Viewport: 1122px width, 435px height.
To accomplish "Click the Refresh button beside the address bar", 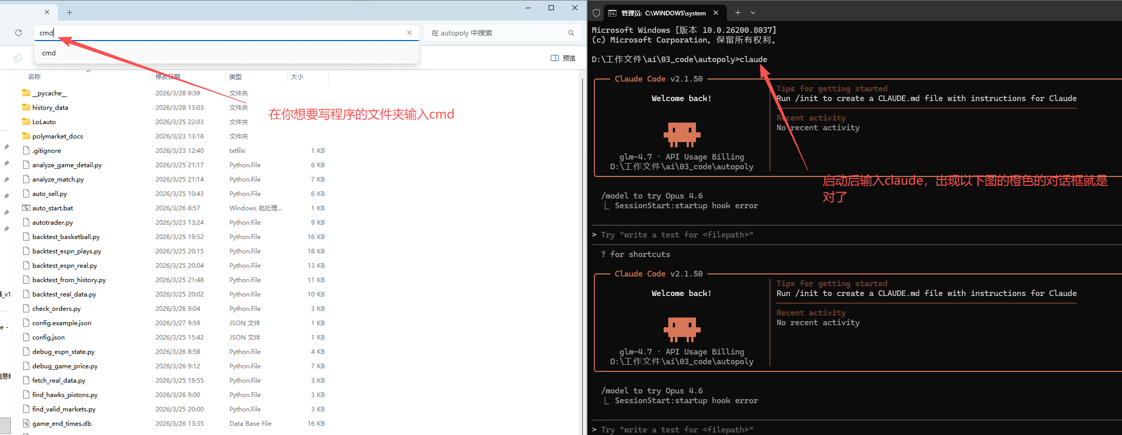I will click(18, 33).
